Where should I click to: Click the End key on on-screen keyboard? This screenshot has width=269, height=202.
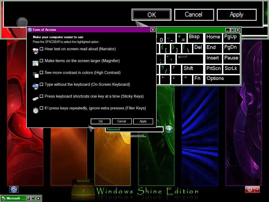click(x=214, y=48)
